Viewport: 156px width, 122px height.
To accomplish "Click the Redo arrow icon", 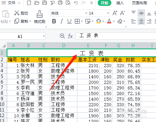I will coord(84,3).
